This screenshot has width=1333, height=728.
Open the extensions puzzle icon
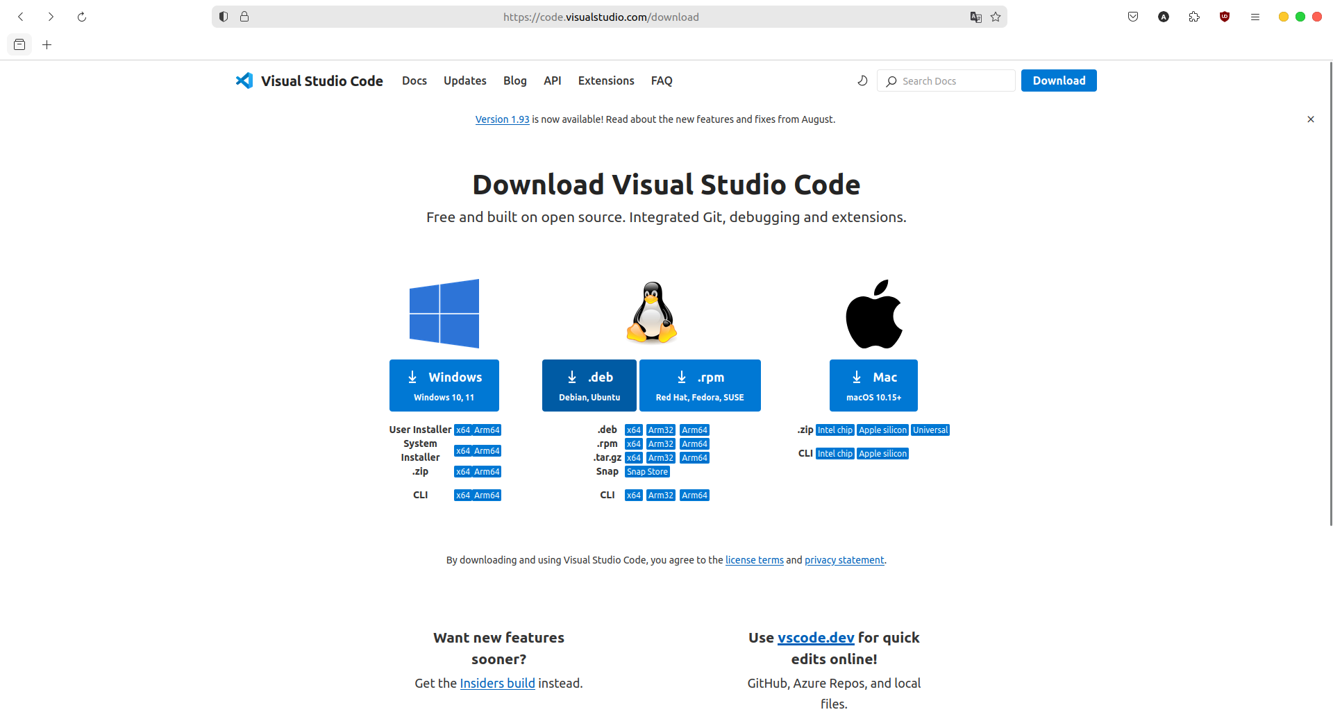[1194, 17]
